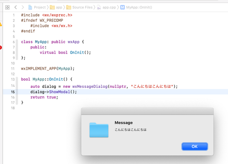228x164 pixels.
Task: Click 'MyApp::OnInit()' in line 13
Action: pos(50,79)
